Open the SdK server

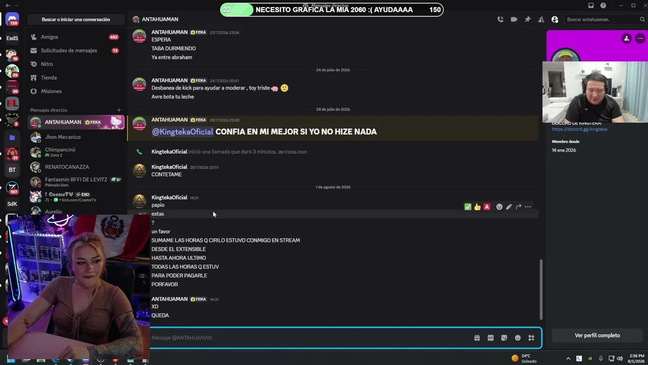click(x=12, y=204)
